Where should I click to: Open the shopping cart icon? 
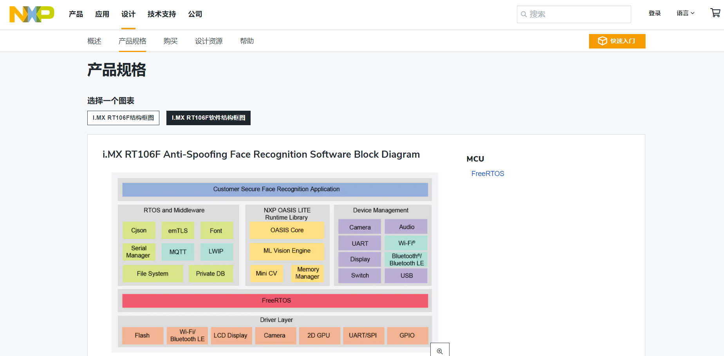tap(715, 13)
